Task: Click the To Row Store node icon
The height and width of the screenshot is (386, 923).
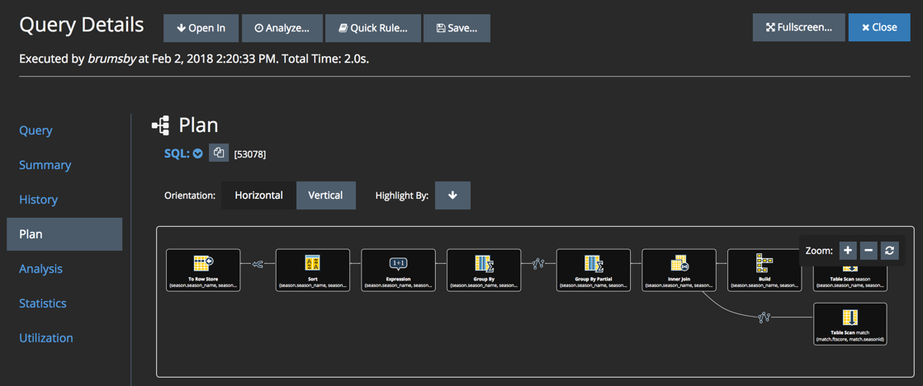Action: click(203, 263)
